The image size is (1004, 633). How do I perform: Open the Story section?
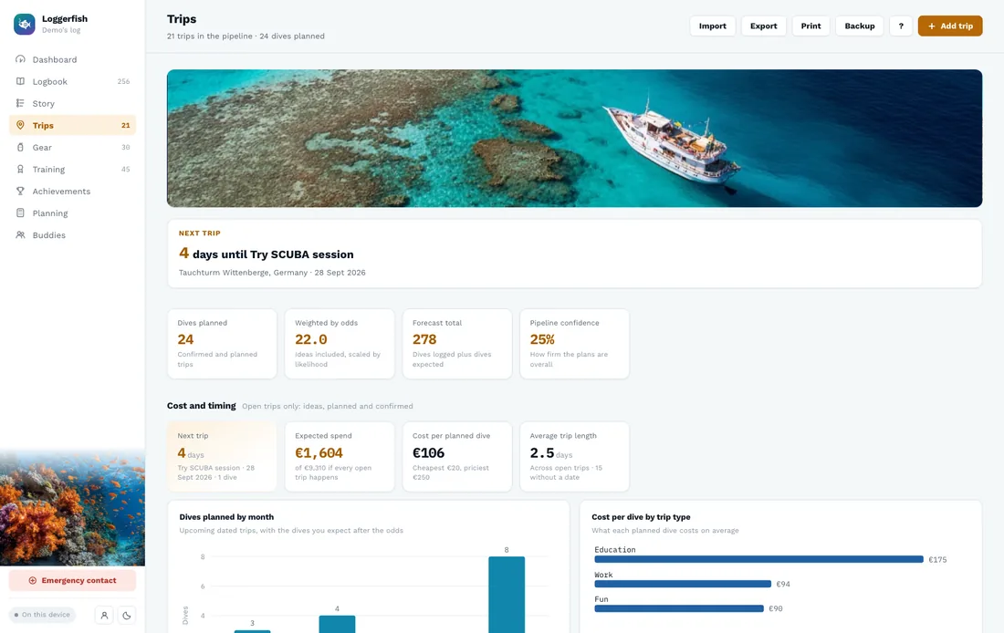coord(72,103)
